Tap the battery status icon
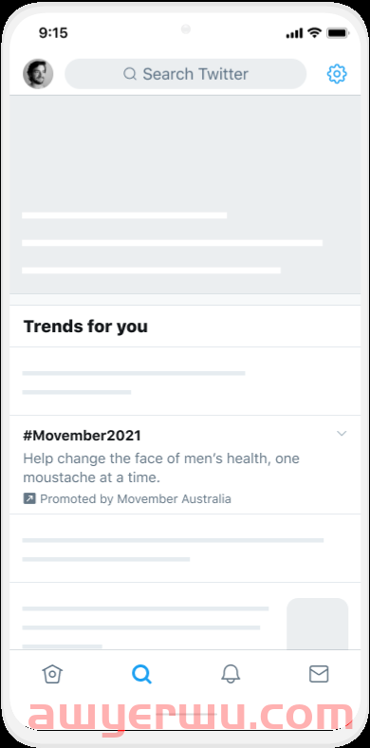Screen dimensions: 370x748 click(x=338, y=33)
